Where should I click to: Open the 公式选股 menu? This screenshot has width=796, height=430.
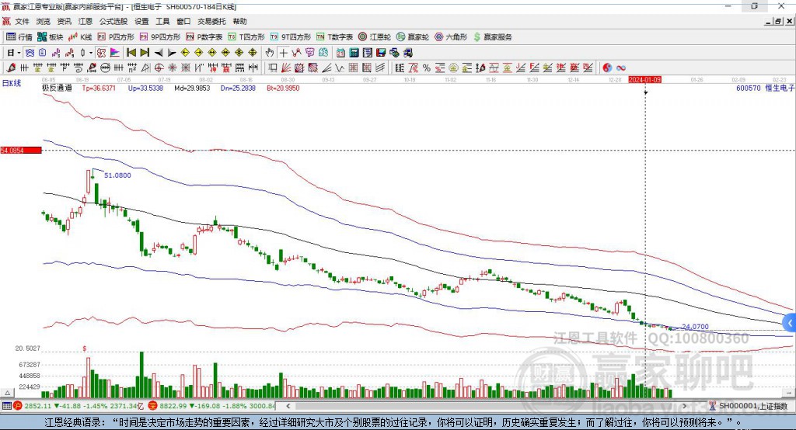(113, 21)
